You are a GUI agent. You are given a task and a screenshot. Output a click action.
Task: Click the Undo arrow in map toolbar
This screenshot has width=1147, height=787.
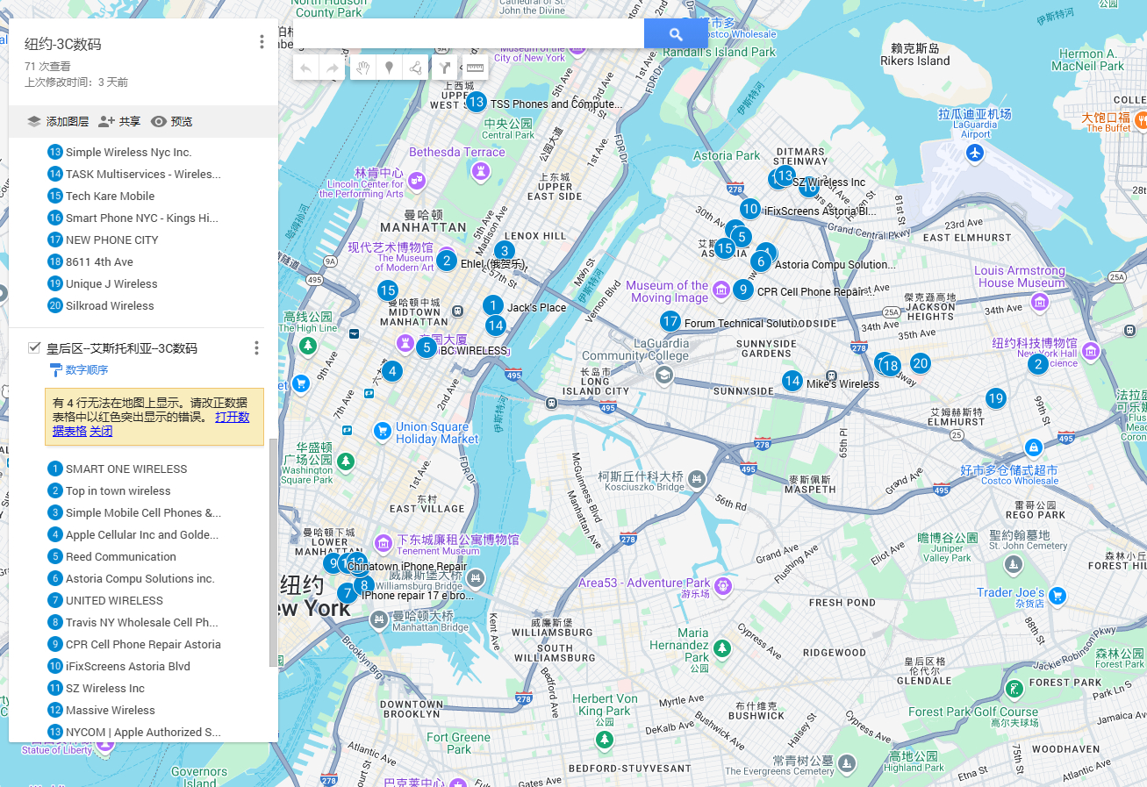point(306,68)
